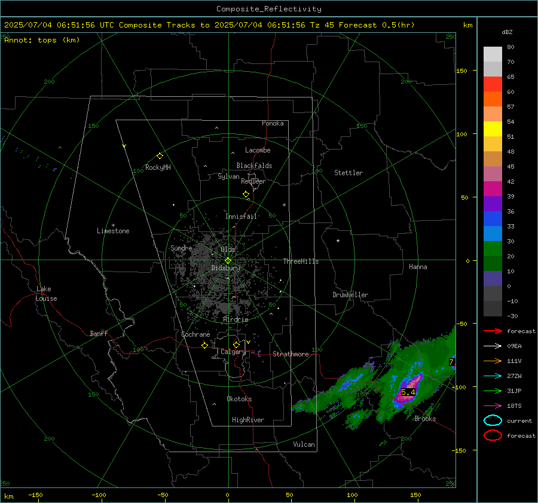Click the Sundre town label

[181, 248]
